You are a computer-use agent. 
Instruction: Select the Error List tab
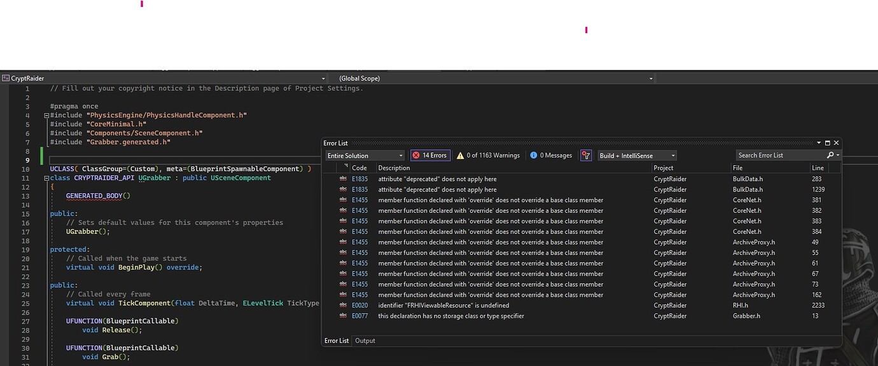337,340
